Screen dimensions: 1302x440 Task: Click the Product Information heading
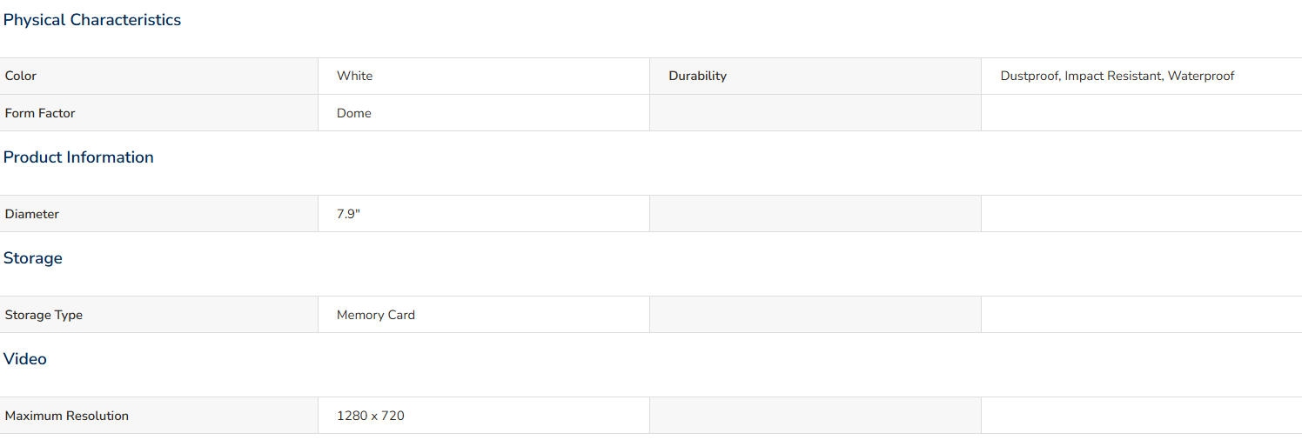coord(78,157)
